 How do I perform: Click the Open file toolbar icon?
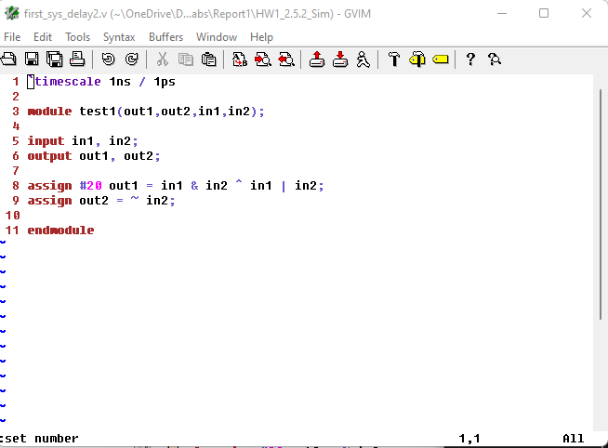pos(8,59)
